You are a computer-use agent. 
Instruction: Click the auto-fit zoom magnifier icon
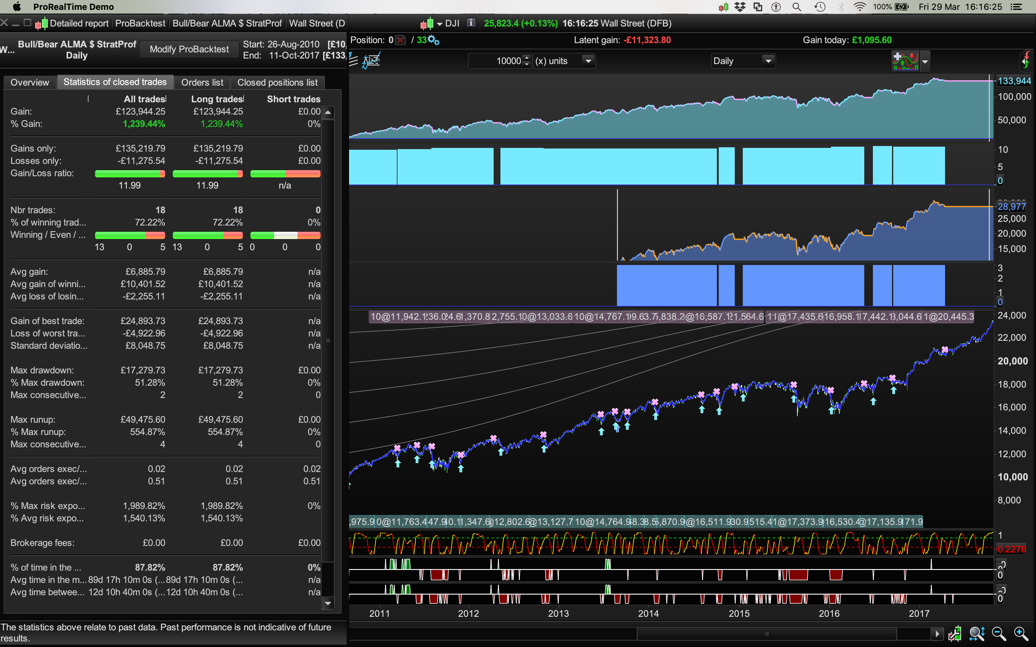[x=977, y=633]
